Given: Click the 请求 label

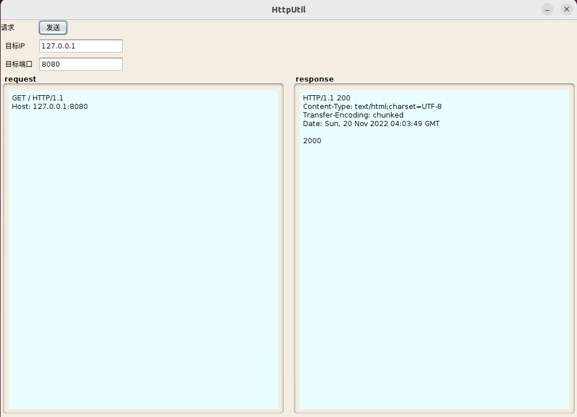Looking at the screenshot, I should click(x=7, y=27).
